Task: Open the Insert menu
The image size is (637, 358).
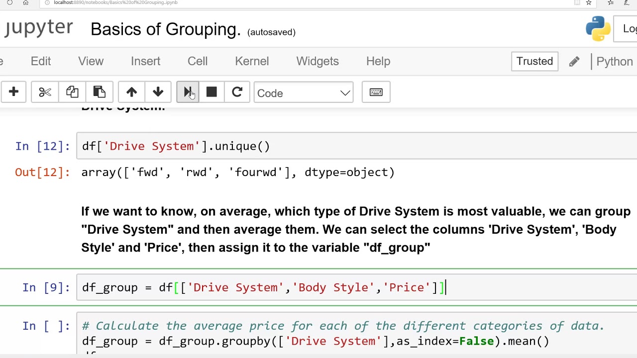Action: click(145, 61)
